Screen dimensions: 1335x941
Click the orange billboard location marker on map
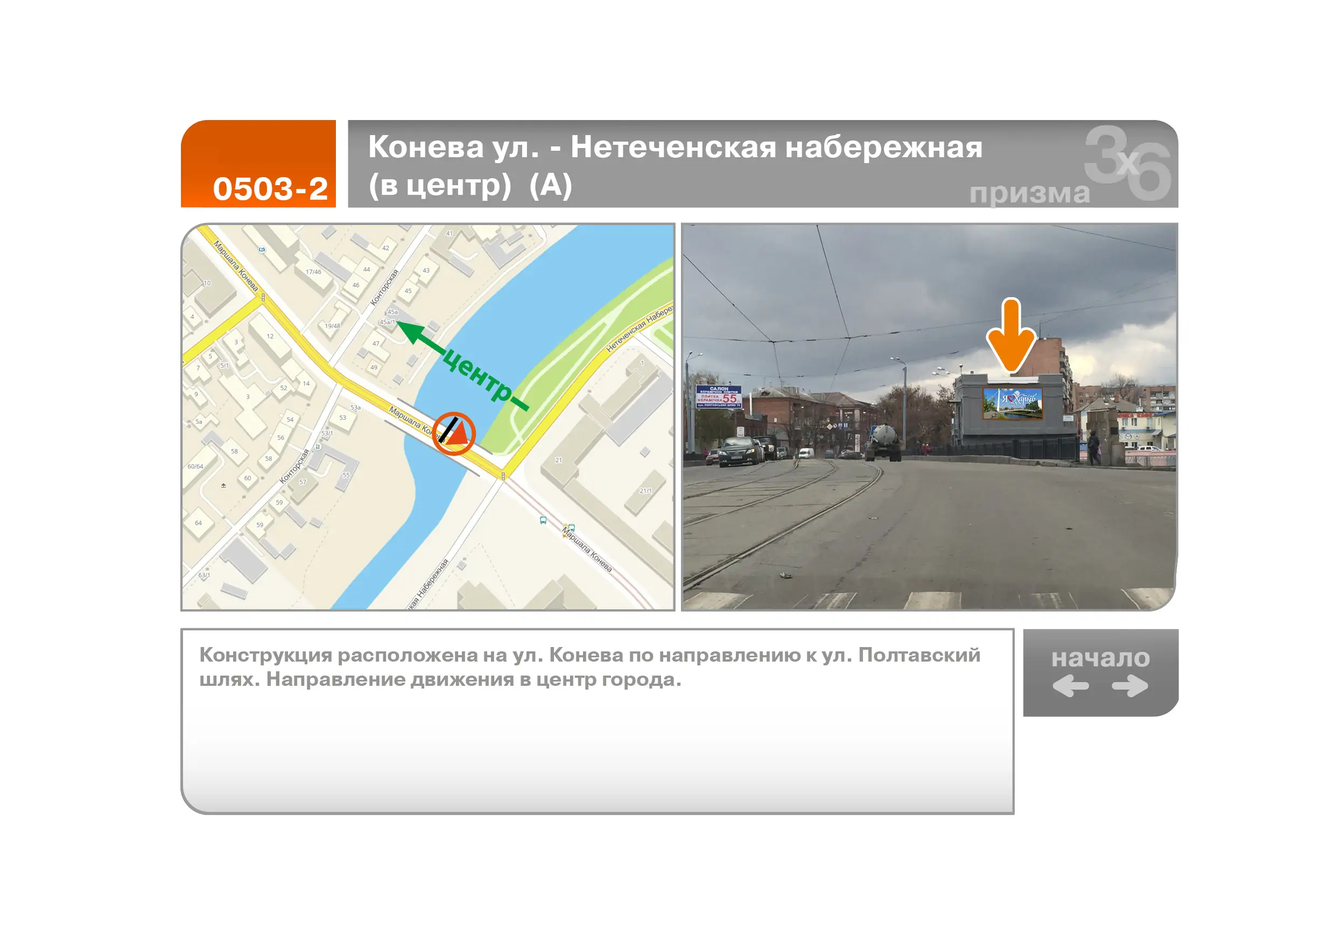click(x=454, y=434)
